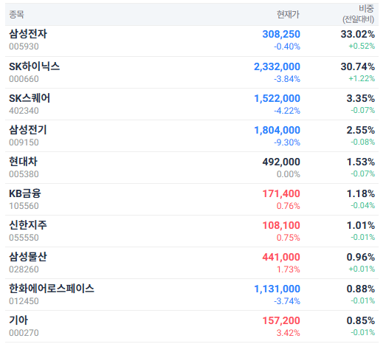The image size is (386, 344).
Task: Click the price 492,000
Action: click(281, 162)
